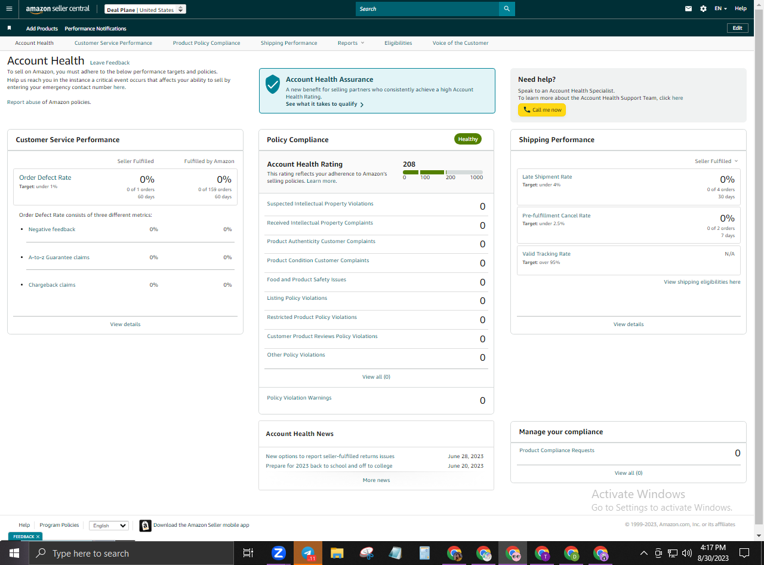Viewport: 764px width, 565px height.
Task: Open Listing Policy Violations row
Action: 376,299
